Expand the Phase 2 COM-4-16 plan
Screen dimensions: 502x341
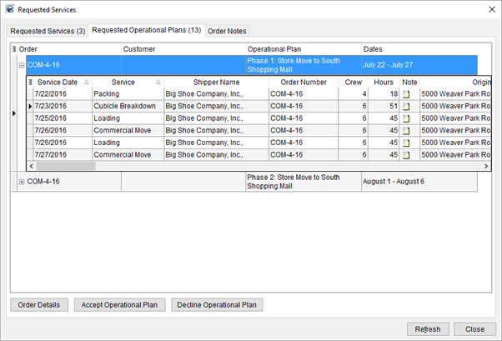coord(20,181)
